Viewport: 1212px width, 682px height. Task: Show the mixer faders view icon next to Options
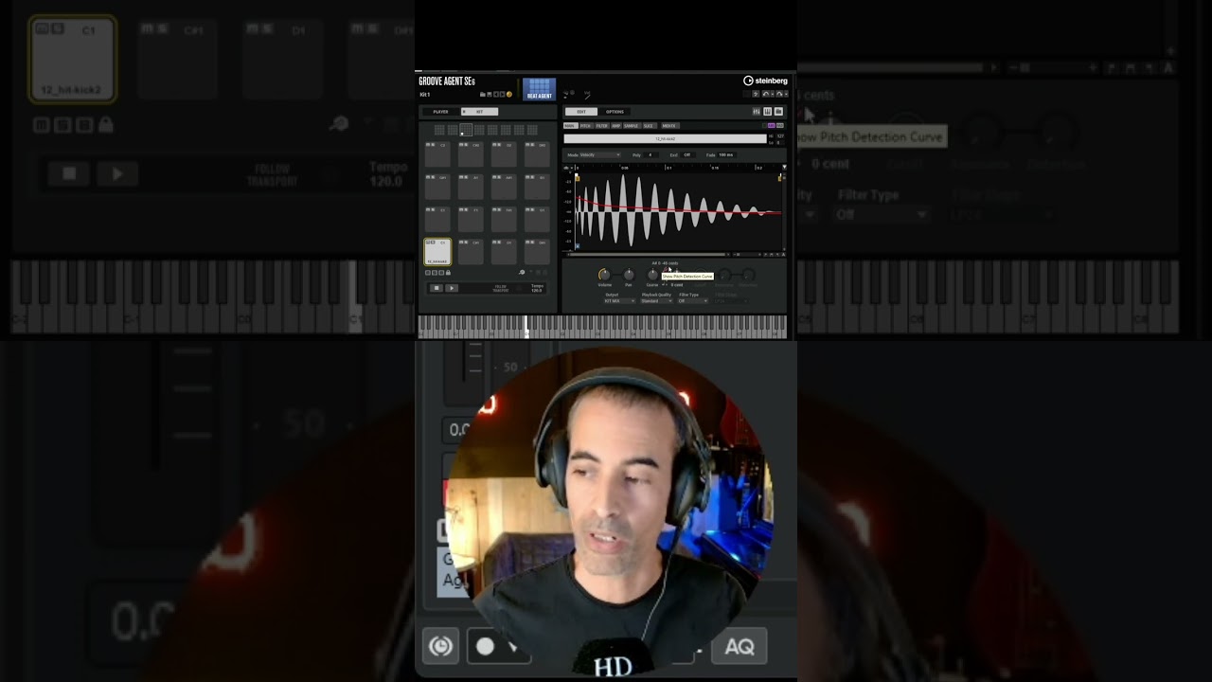pos(756,112)
